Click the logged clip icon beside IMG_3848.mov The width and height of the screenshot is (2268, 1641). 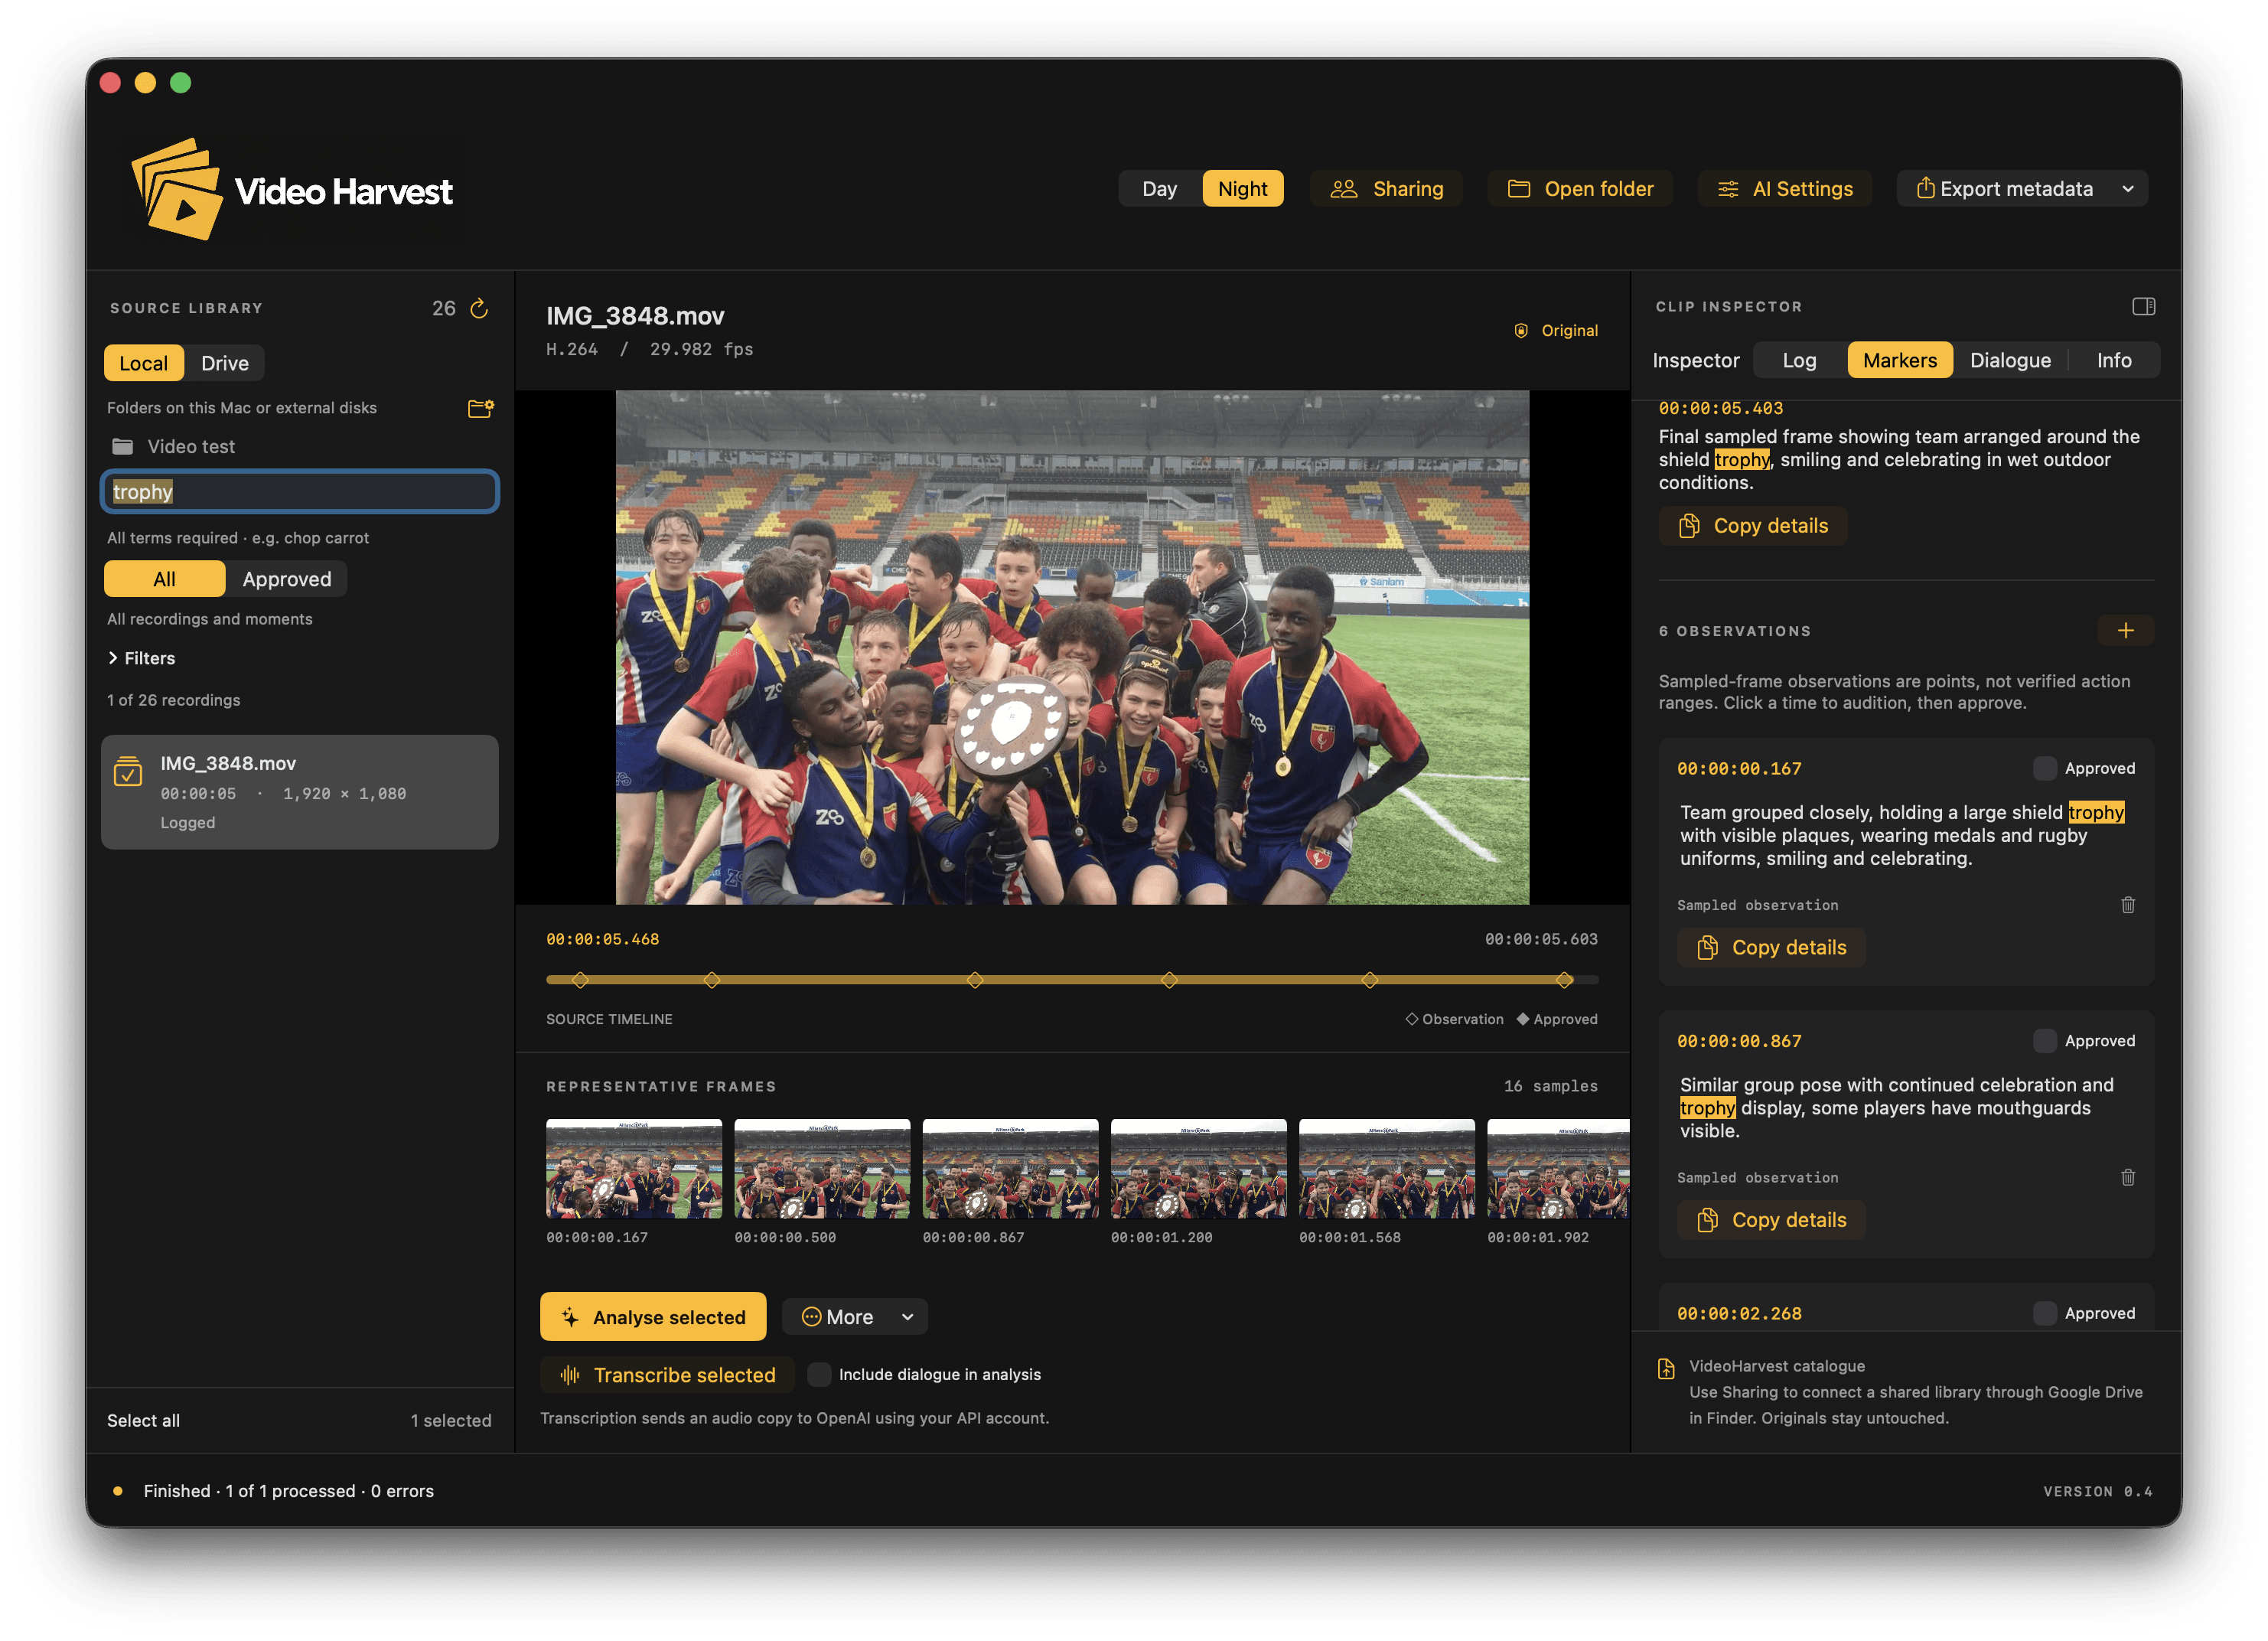(128, 771)
